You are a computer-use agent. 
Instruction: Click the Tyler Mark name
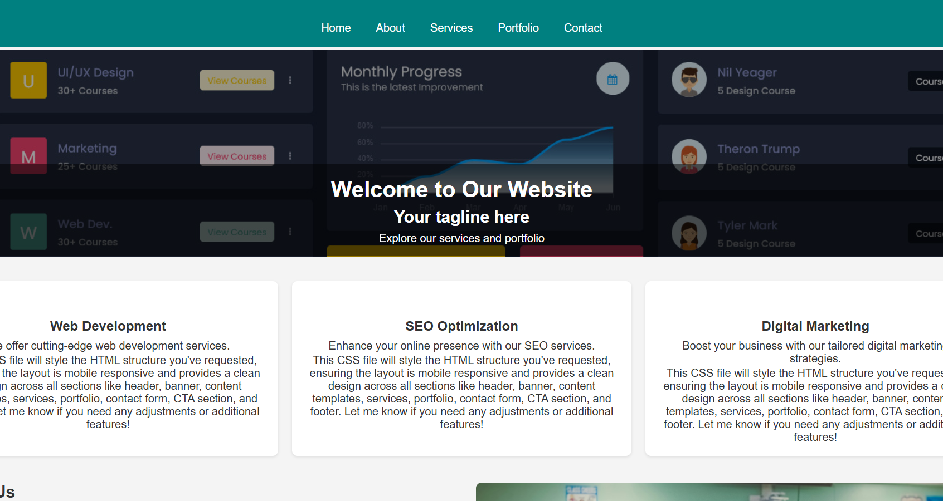(x=747, y=225)
